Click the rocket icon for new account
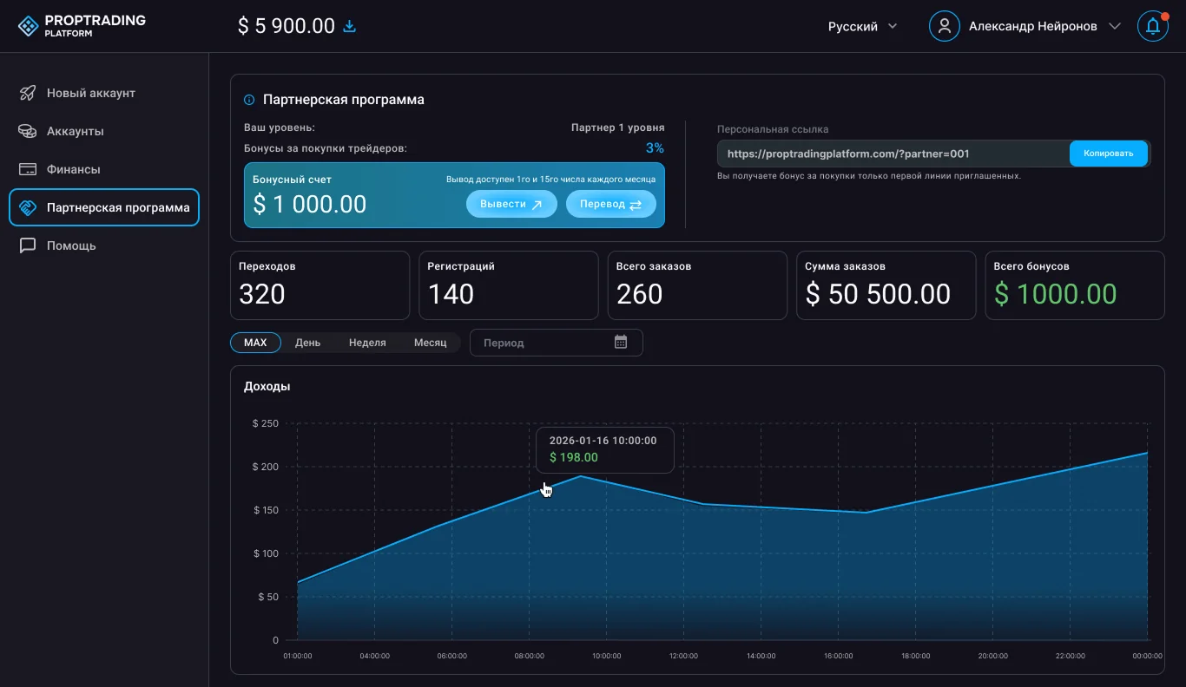 click(28, 93)
